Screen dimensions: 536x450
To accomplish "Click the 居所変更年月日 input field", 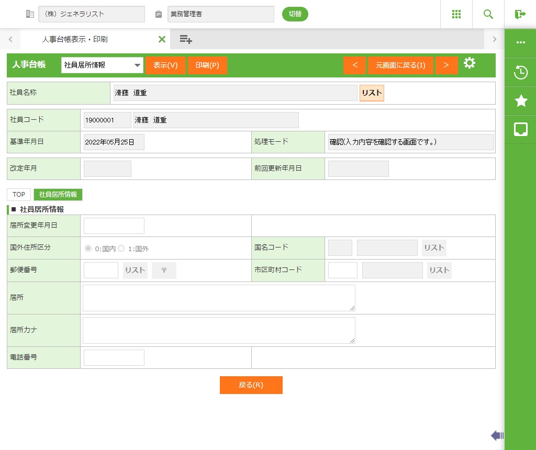I will pos(114,226).
